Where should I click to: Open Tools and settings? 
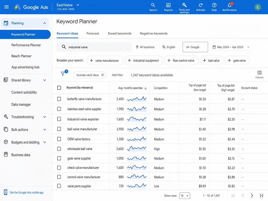pyautogui.click(x=184, y=8)
